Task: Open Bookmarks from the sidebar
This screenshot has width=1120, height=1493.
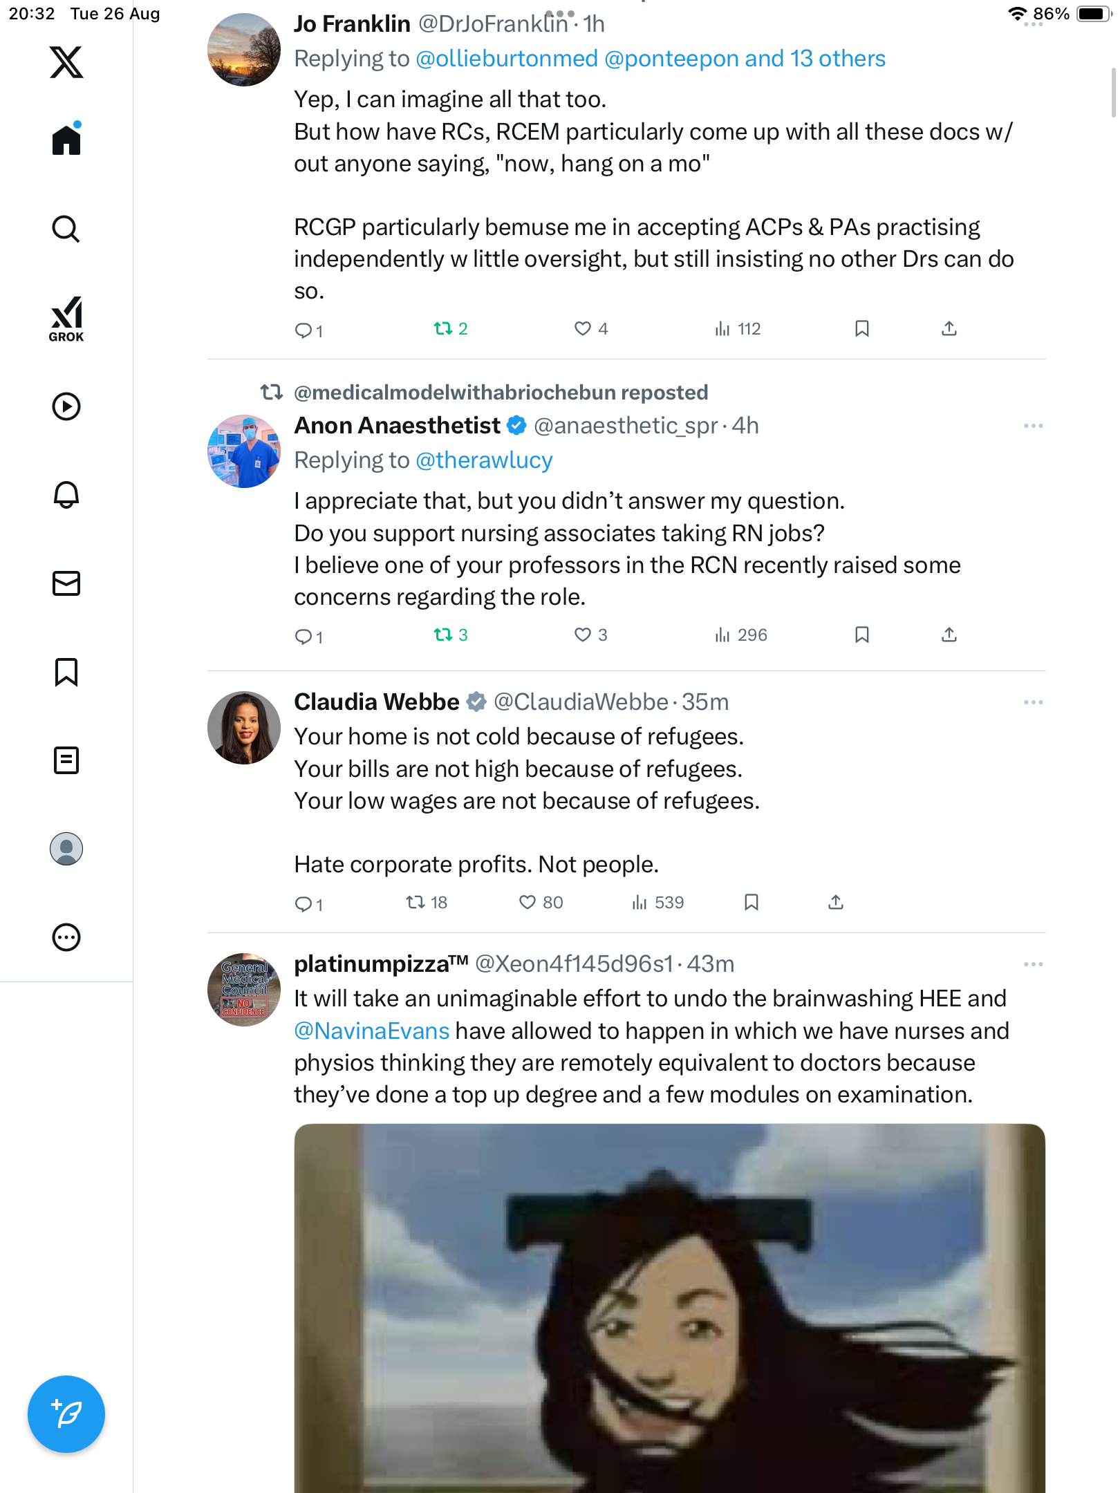Action: [x=66, y=672]
